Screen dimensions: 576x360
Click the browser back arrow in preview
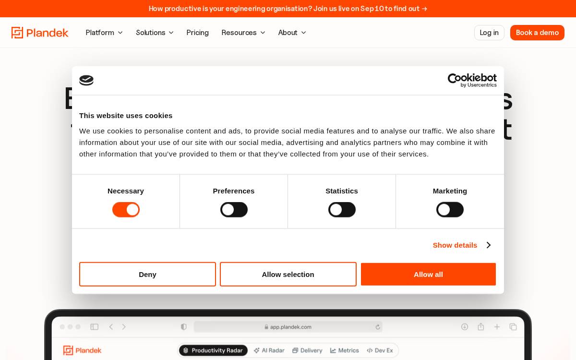111,327
